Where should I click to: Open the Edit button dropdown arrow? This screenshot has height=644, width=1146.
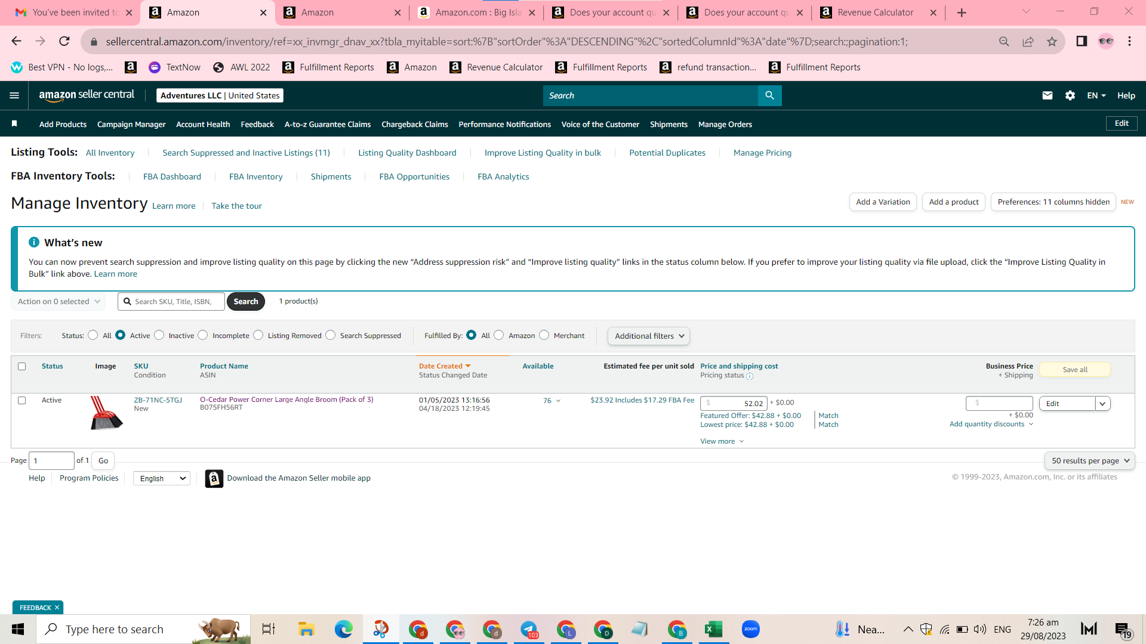1103,404
